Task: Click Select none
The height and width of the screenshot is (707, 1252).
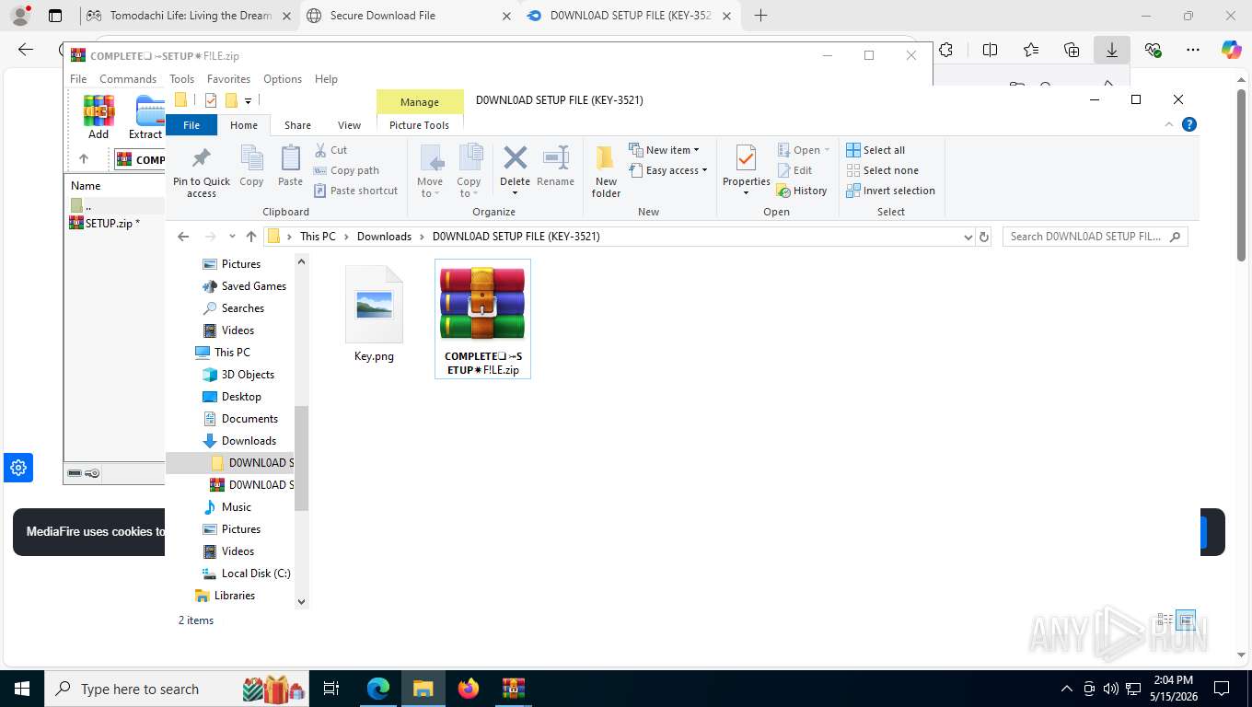Action: tap(882, 170)
